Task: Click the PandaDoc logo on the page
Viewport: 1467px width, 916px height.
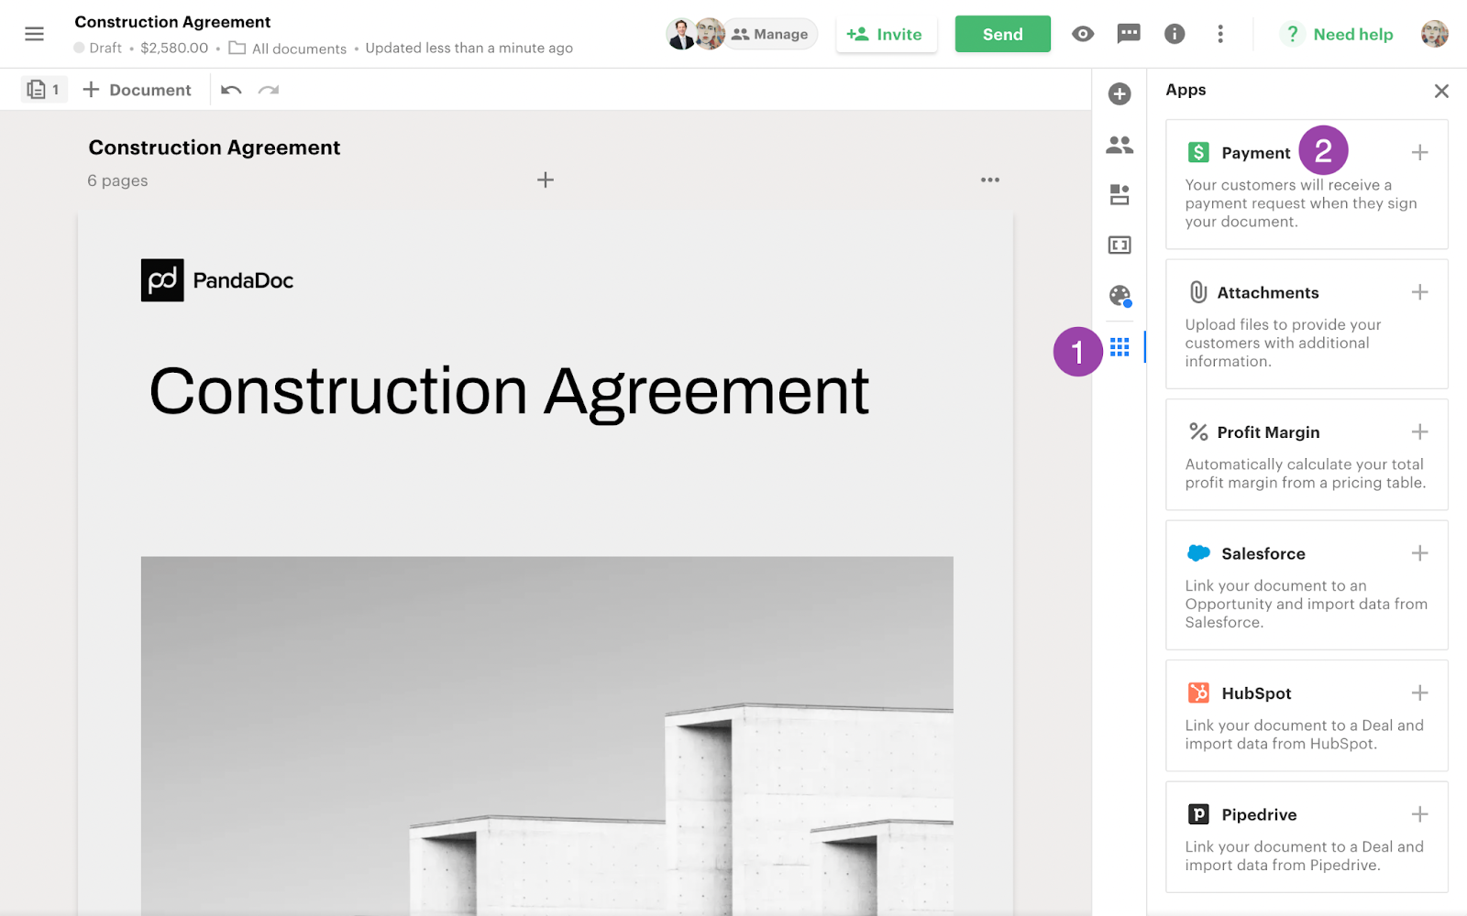Action: click(x=217, y=280)
